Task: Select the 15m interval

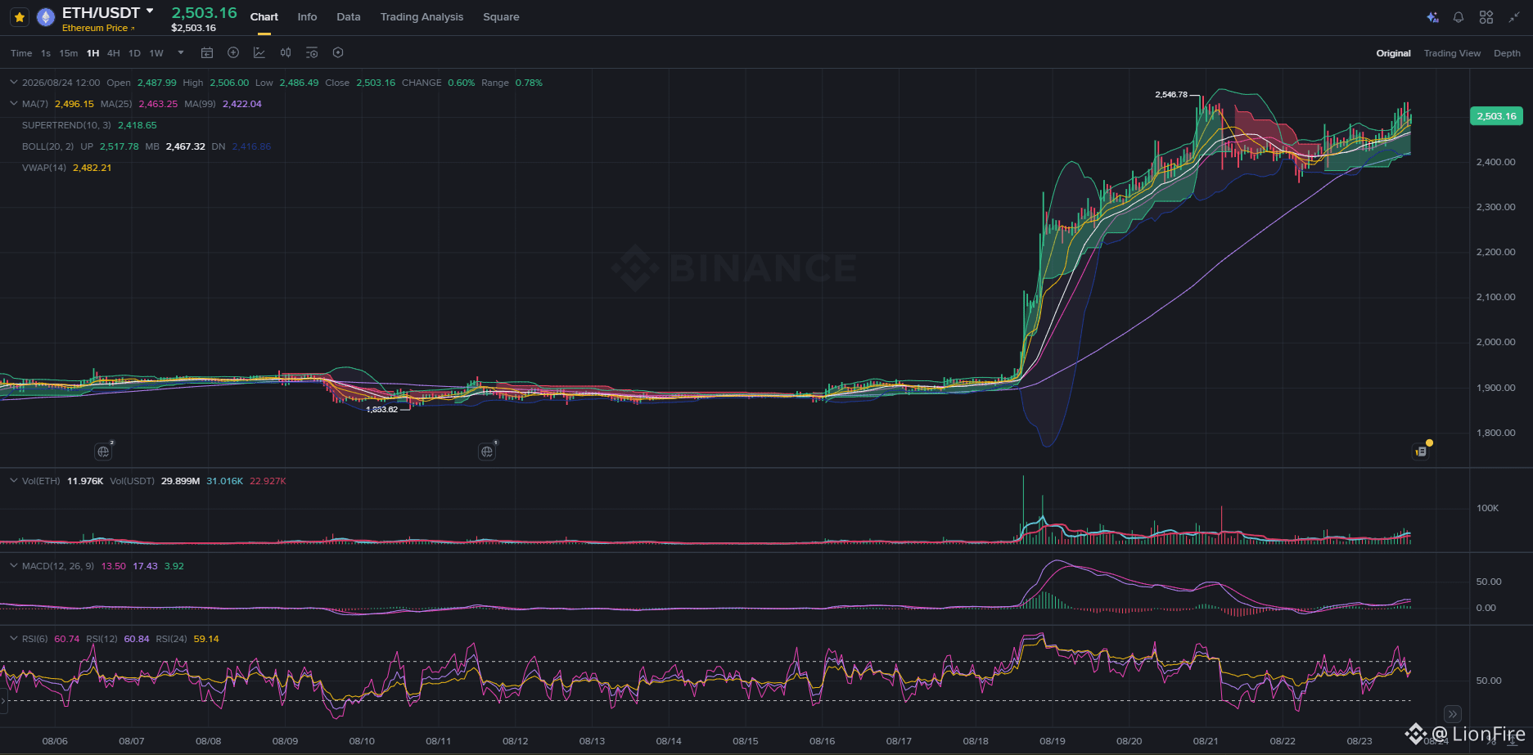Action: 69,53
